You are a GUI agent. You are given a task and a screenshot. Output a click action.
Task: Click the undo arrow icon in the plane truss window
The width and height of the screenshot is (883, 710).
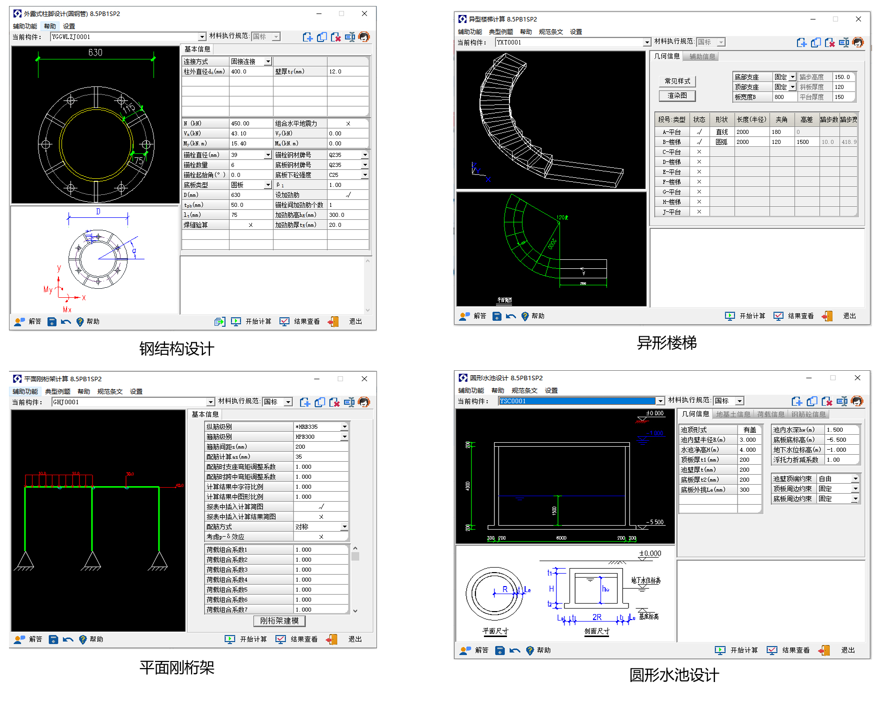click(68, 640)
